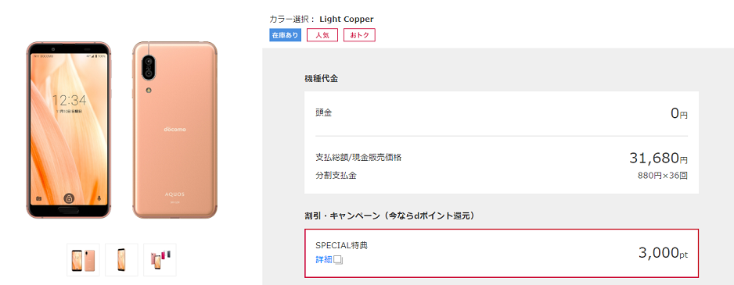Screen dimensions: 734x285
Task: Click the microphone icon on the phone screen
Action: click(x=99, y=198)
